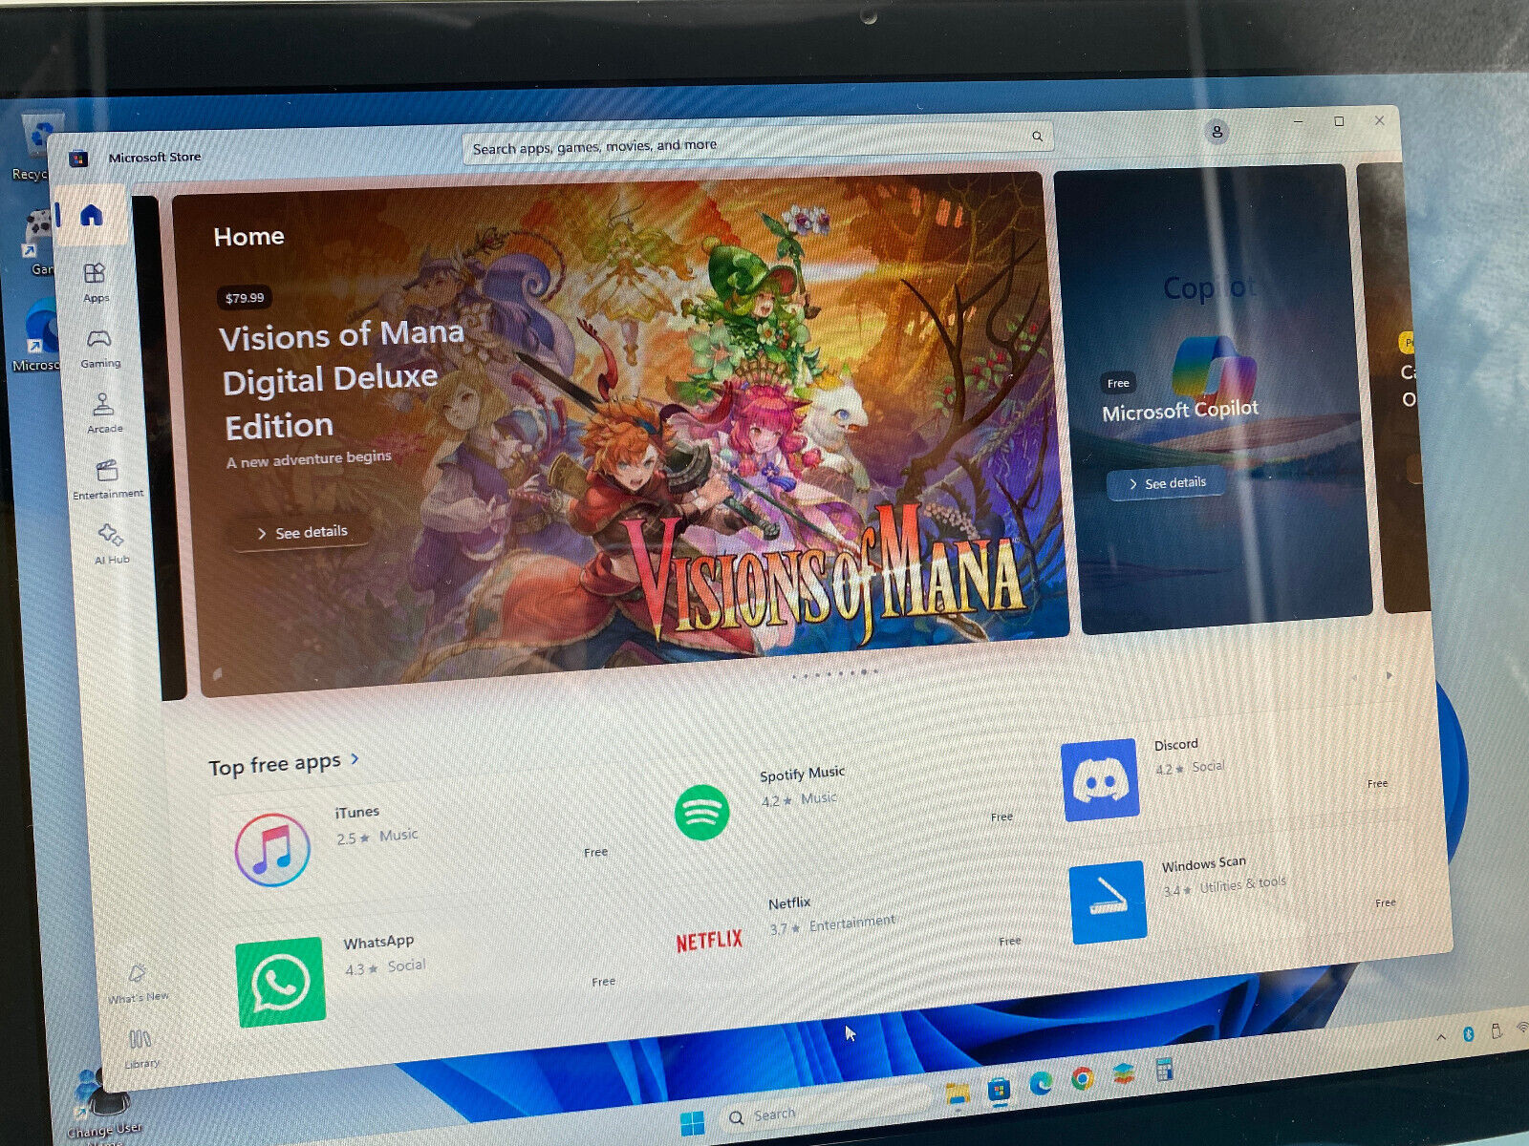
Task: Select the Netflix title text
Action: pyautogui.click(x=789, y=902)
